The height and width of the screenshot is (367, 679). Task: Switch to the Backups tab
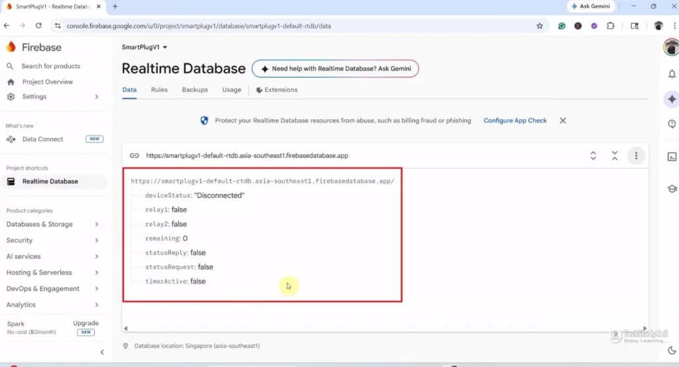(x=195, y=89)
